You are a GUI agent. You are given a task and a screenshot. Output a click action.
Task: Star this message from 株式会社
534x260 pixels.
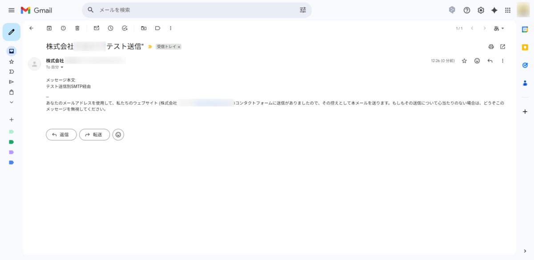tap(464, 61)
